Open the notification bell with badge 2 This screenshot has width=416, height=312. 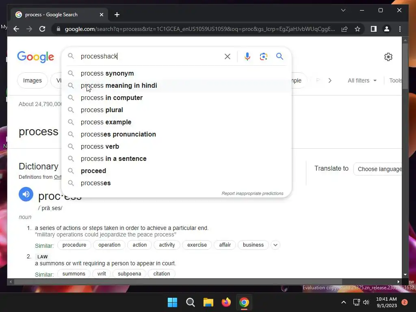[x=404, y=302]
